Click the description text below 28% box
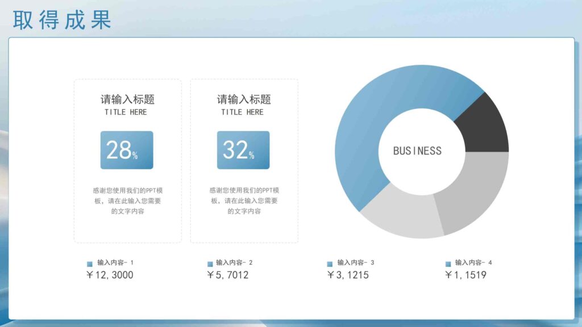Image resolution: width=582 pixels, height=327 pixels. (128, 201)
